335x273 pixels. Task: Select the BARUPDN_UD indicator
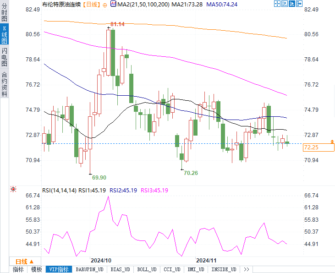(90, 269)
